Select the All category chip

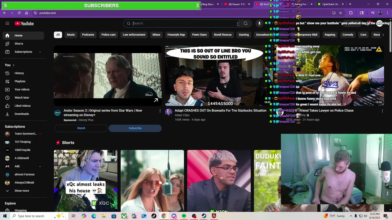(x=58, y=35)
